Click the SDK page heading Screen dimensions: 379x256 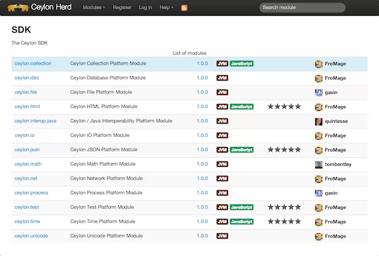coord(21,30)
